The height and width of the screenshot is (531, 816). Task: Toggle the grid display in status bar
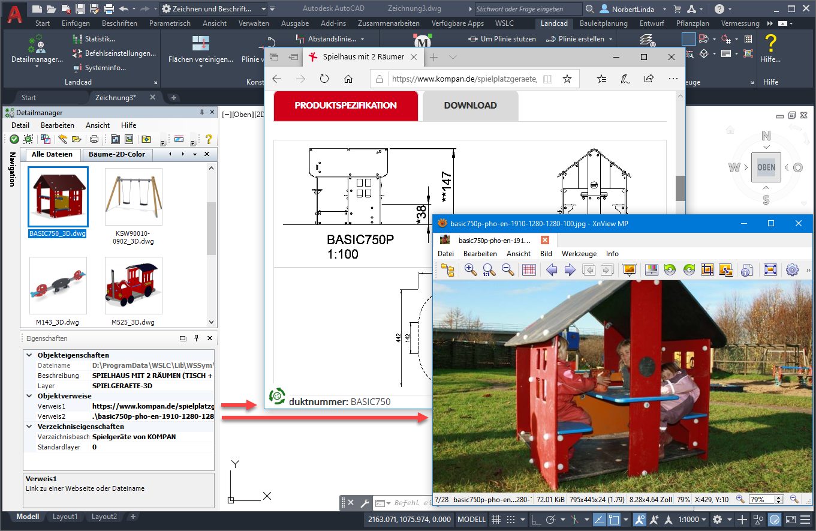tap(496, 520)
